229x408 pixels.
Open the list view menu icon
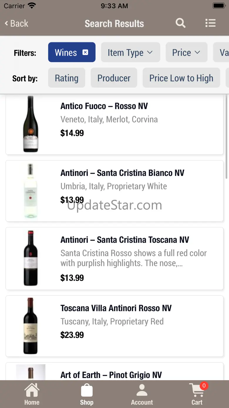point(210,23)
